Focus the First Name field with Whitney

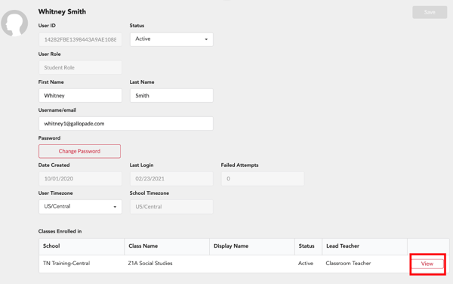coord(80,96)
